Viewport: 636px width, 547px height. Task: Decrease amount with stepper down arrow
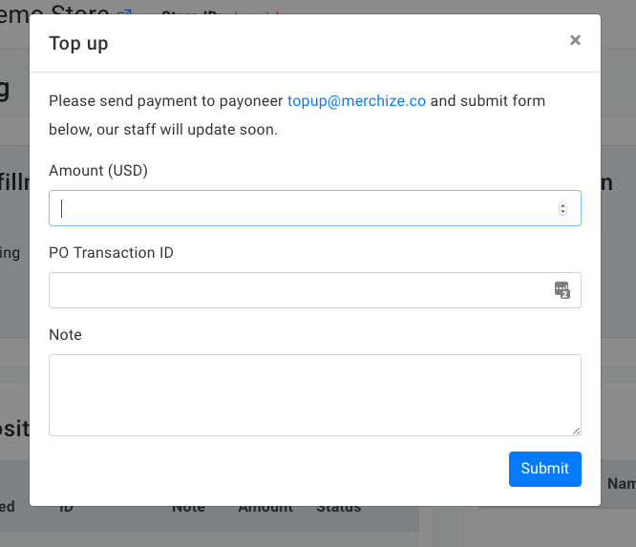(562, 212)
